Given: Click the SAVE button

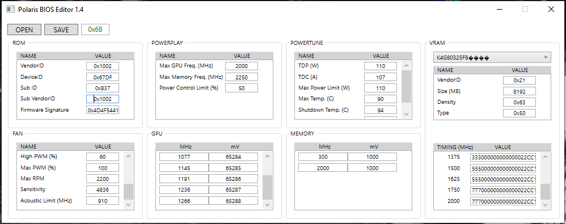Looking at the screenshot, I should (x=61, y=29).
